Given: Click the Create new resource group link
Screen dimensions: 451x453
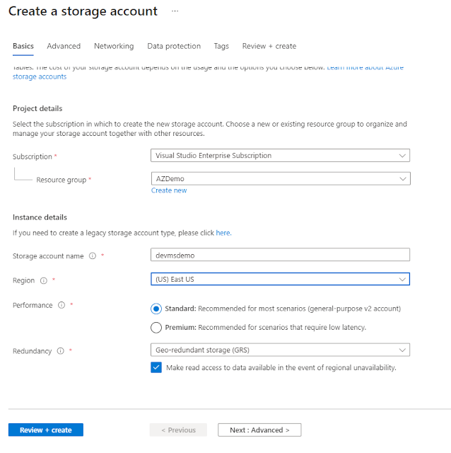Looking at the screenshot, I should pos(169,190).
